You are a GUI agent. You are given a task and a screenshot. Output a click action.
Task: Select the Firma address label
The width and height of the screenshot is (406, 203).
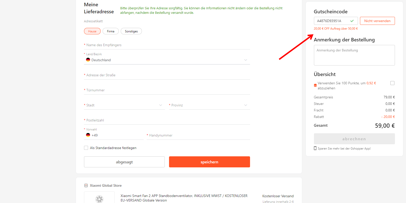click(111, 31)
